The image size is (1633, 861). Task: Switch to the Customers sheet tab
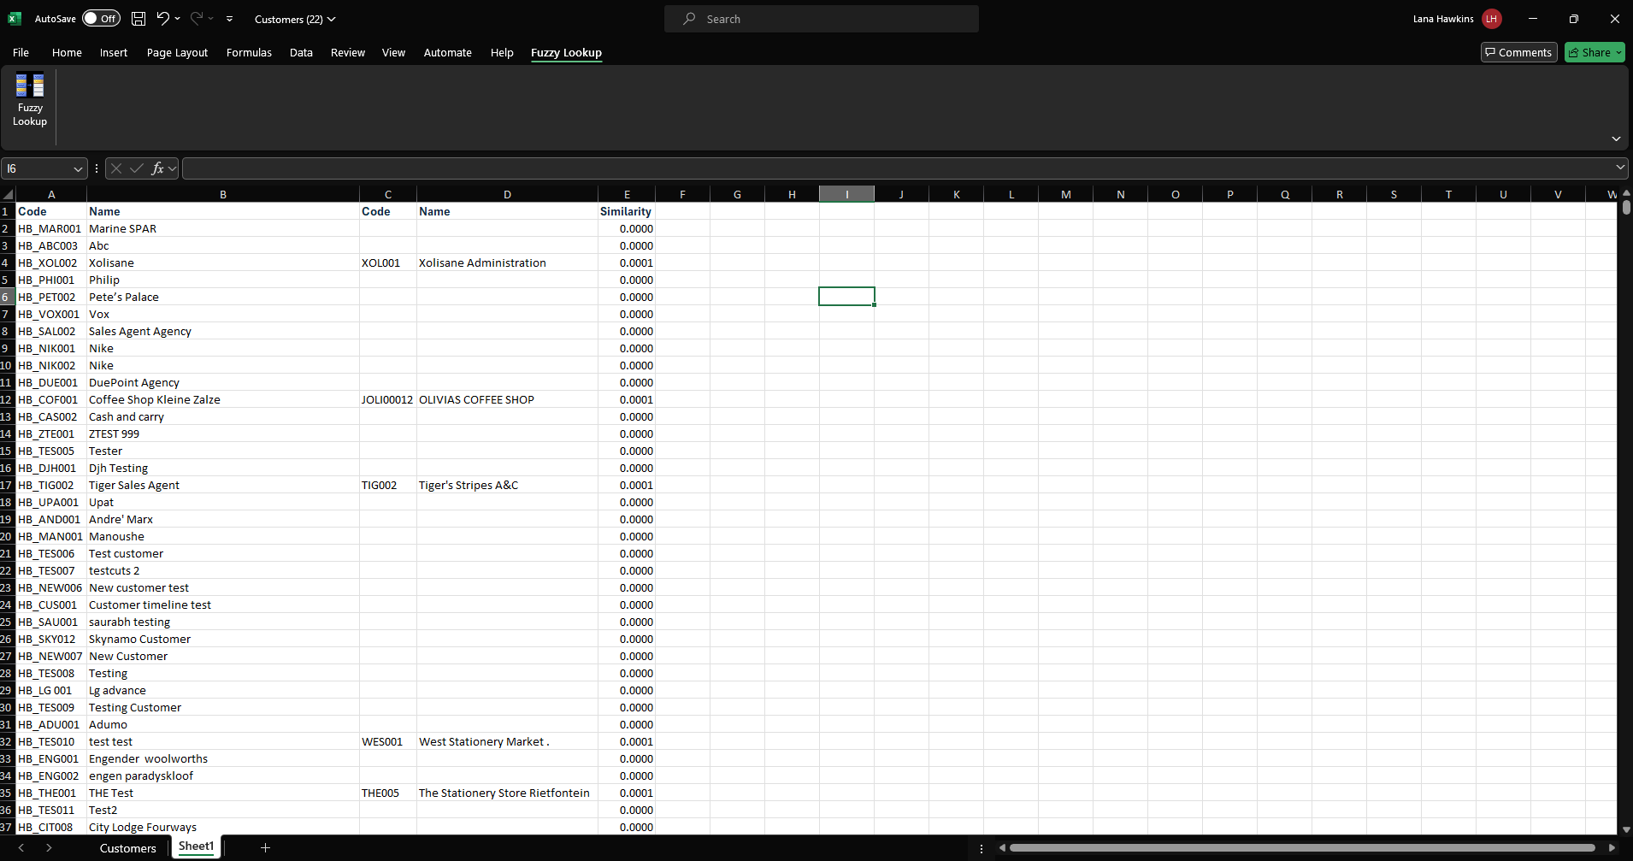pos(127,848)
